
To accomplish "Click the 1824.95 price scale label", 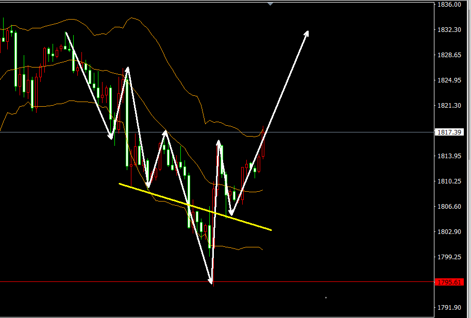I will point(449,80).
